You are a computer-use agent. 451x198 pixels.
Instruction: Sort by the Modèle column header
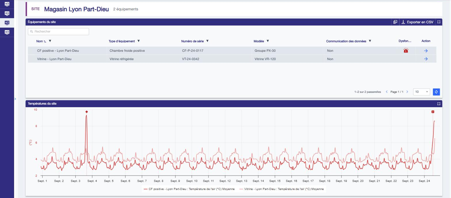pos(259,41)
